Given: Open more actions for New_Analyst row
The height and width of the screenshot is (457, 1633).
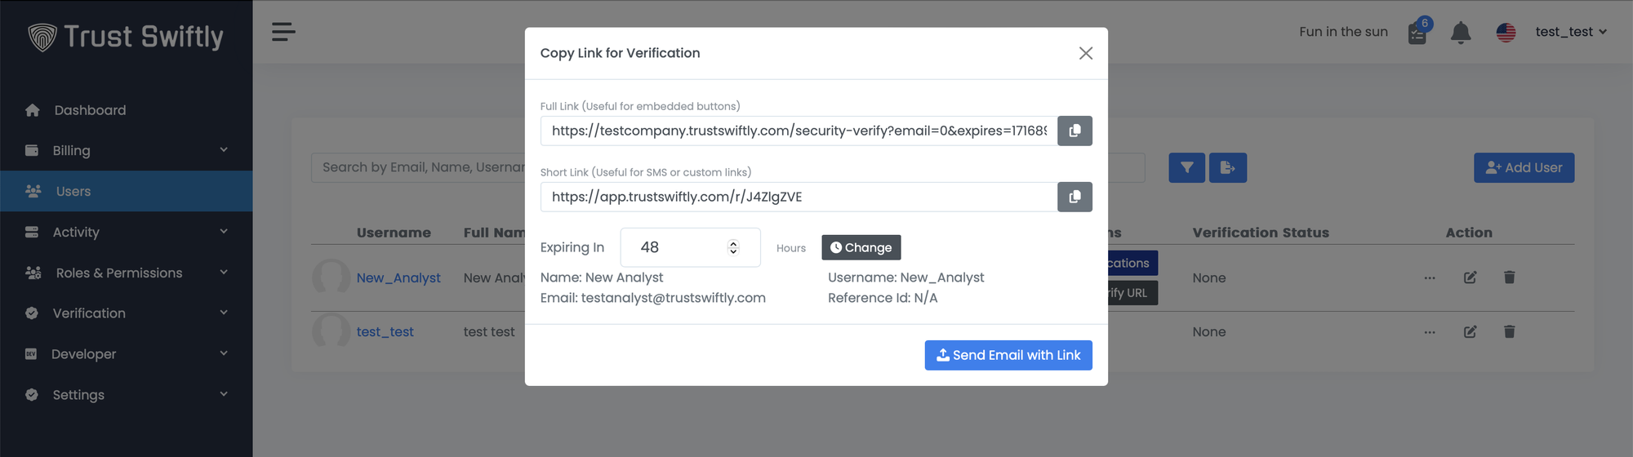Looking at the screenshot, I should [1430, 277].
